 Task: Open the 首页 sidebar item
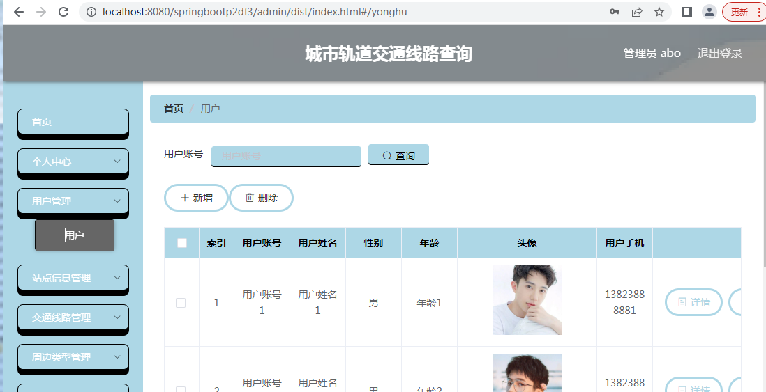73,122
